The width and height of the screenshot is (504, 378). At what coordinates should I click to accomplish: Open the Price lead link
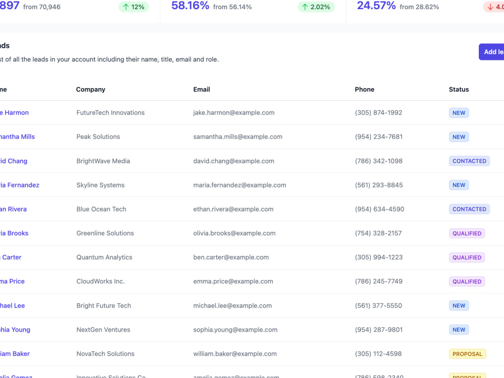pyautogui.click(x=12, y=281)
